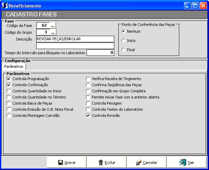Enable Controla Quantidade no Inicio checkbox
The image size is (209, 170).
9,91
